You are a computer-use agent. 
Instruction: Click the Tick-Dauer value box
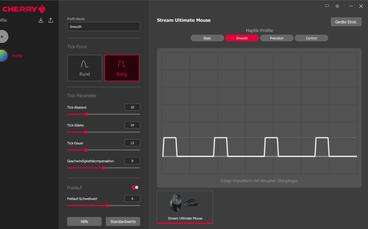click(x=132, y=143)
